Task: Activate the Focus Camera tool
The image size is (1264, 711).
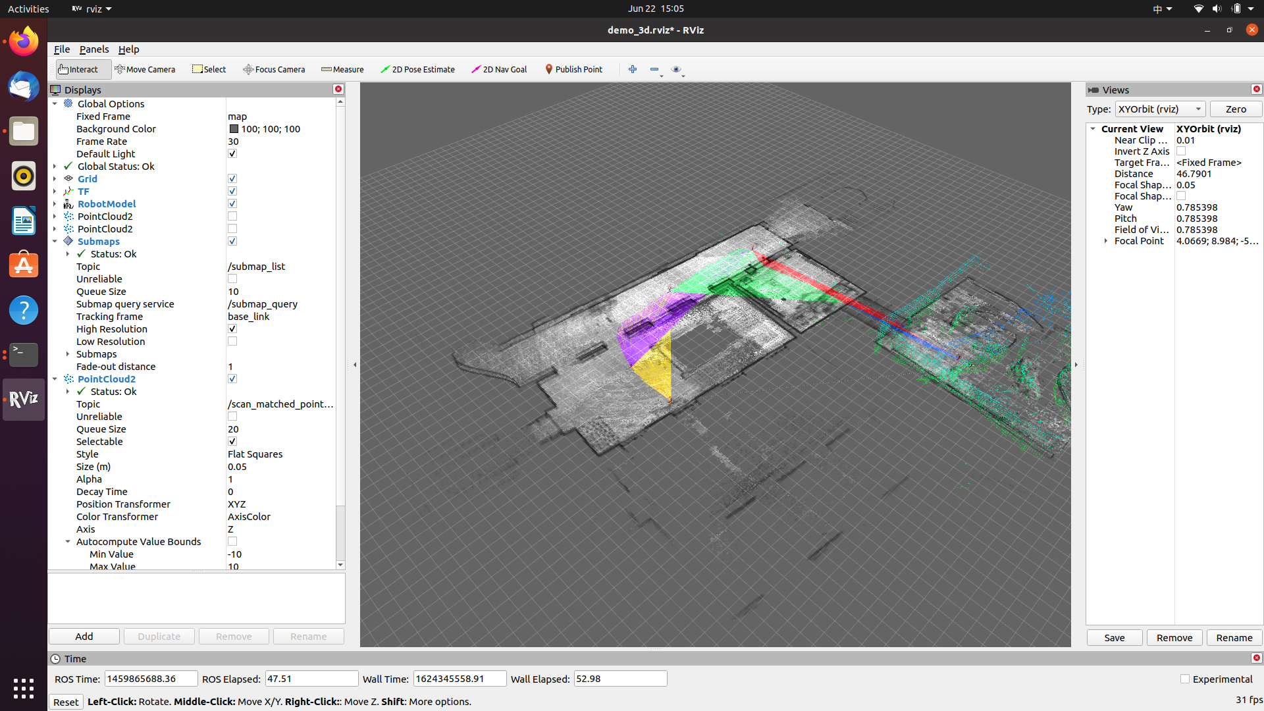Action: (274, 69)
